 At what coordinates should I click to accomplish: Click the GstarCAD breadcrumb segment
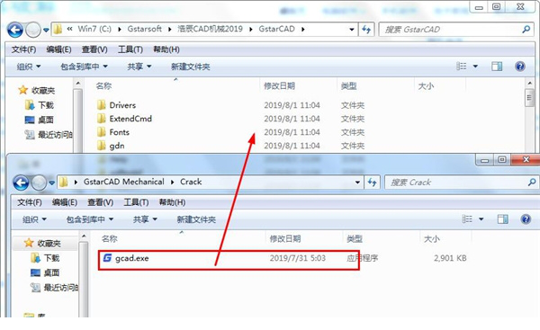(x=277, y=29)
